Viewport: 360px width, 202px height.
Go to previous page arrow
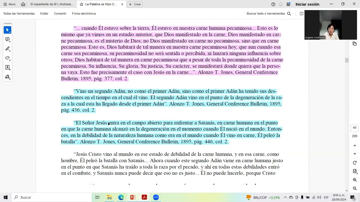[x=355, y=146]
